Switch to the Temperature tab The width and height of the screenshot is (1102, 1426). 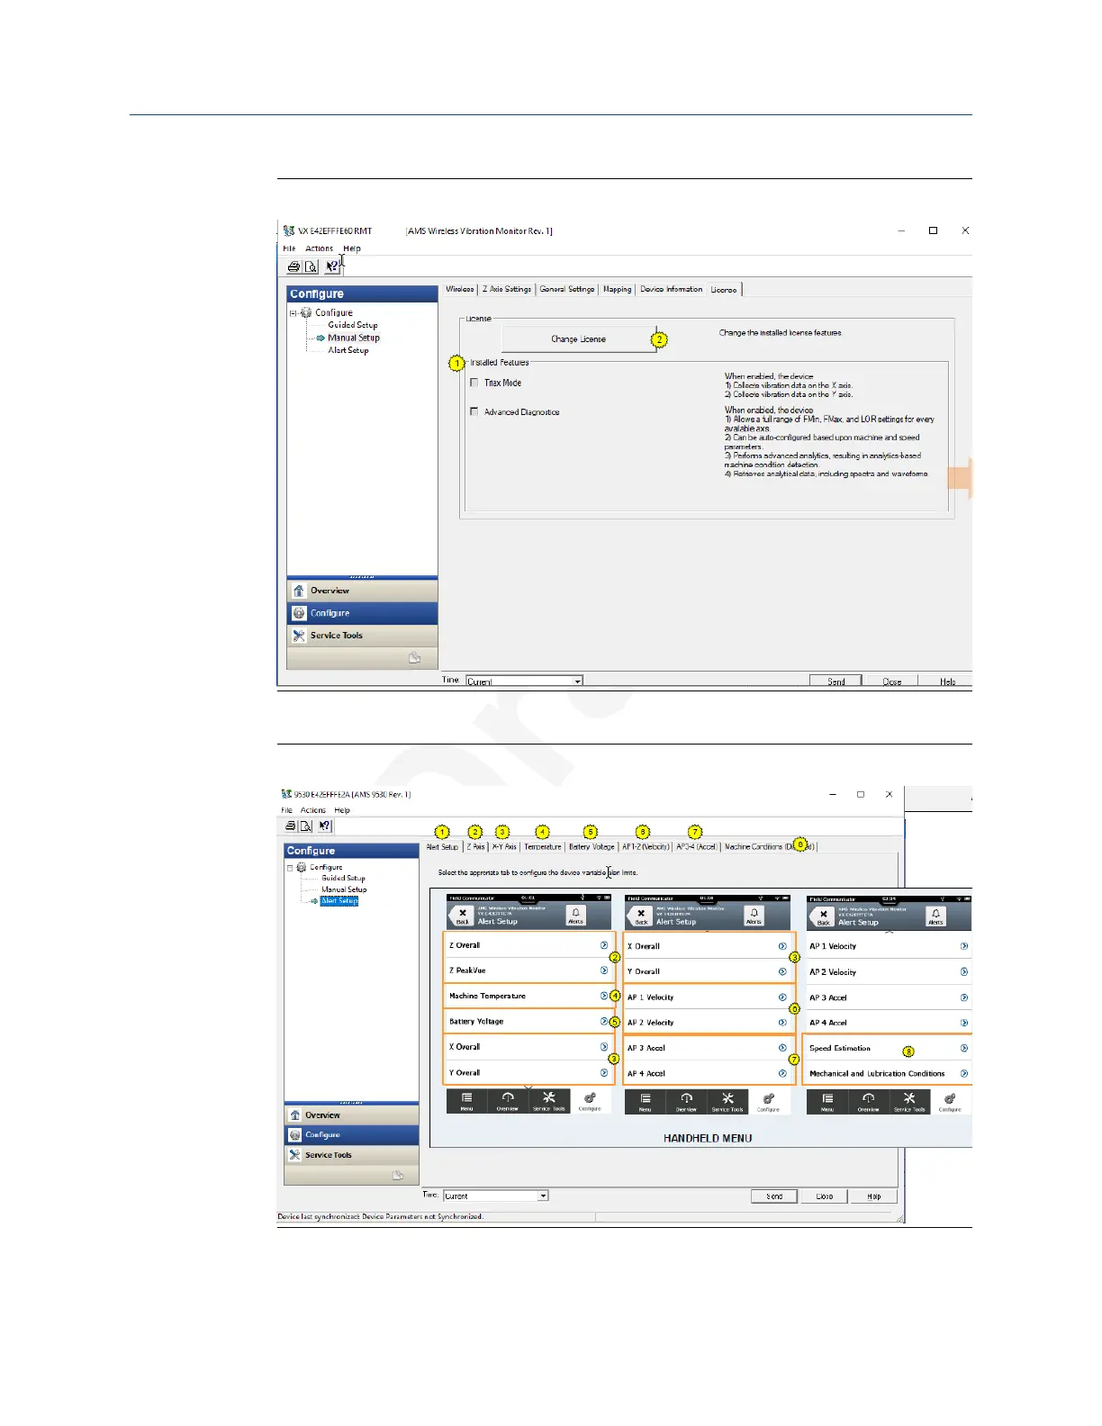(543, 846)
